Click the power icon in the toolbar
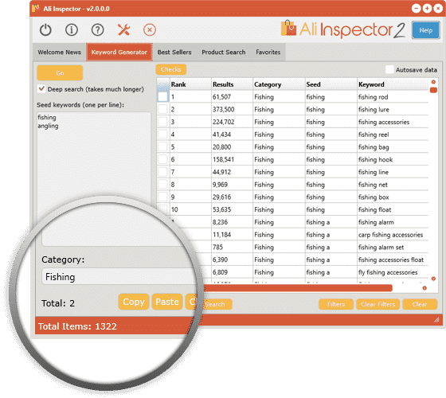Viewport: 446px width, 398px height. pyautogui.click(x=45, y=30)
